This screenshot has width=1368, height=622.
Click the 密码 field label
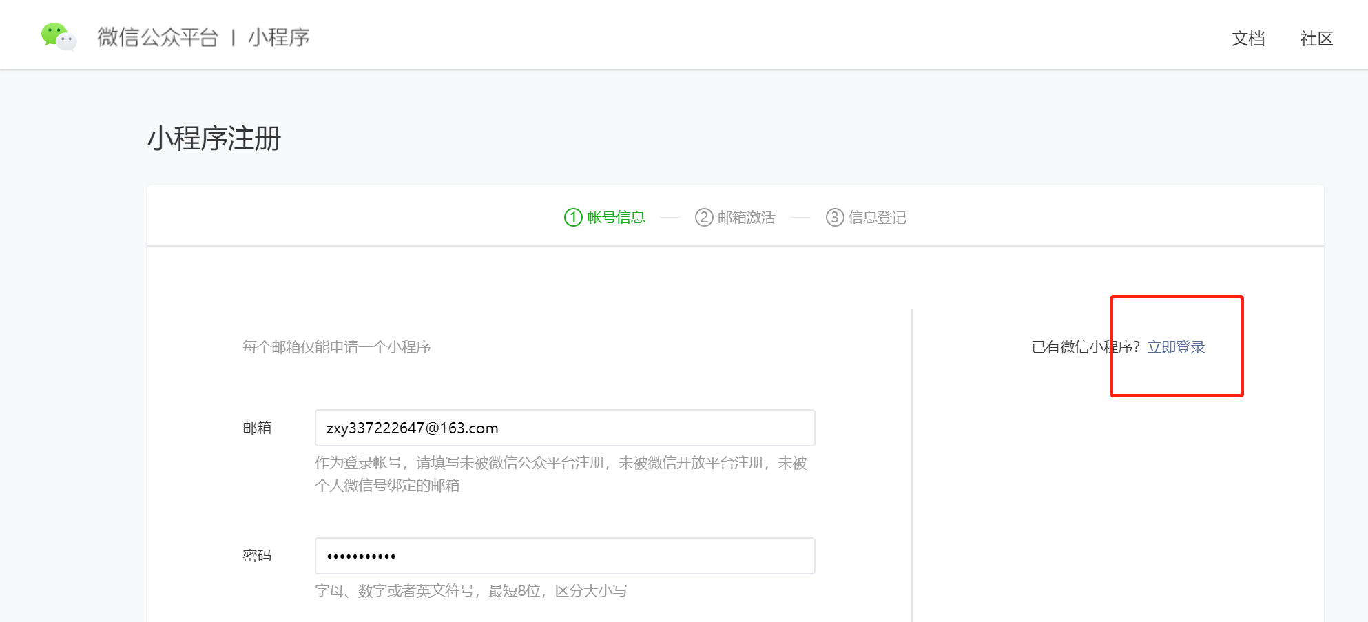tap(257, 556)
